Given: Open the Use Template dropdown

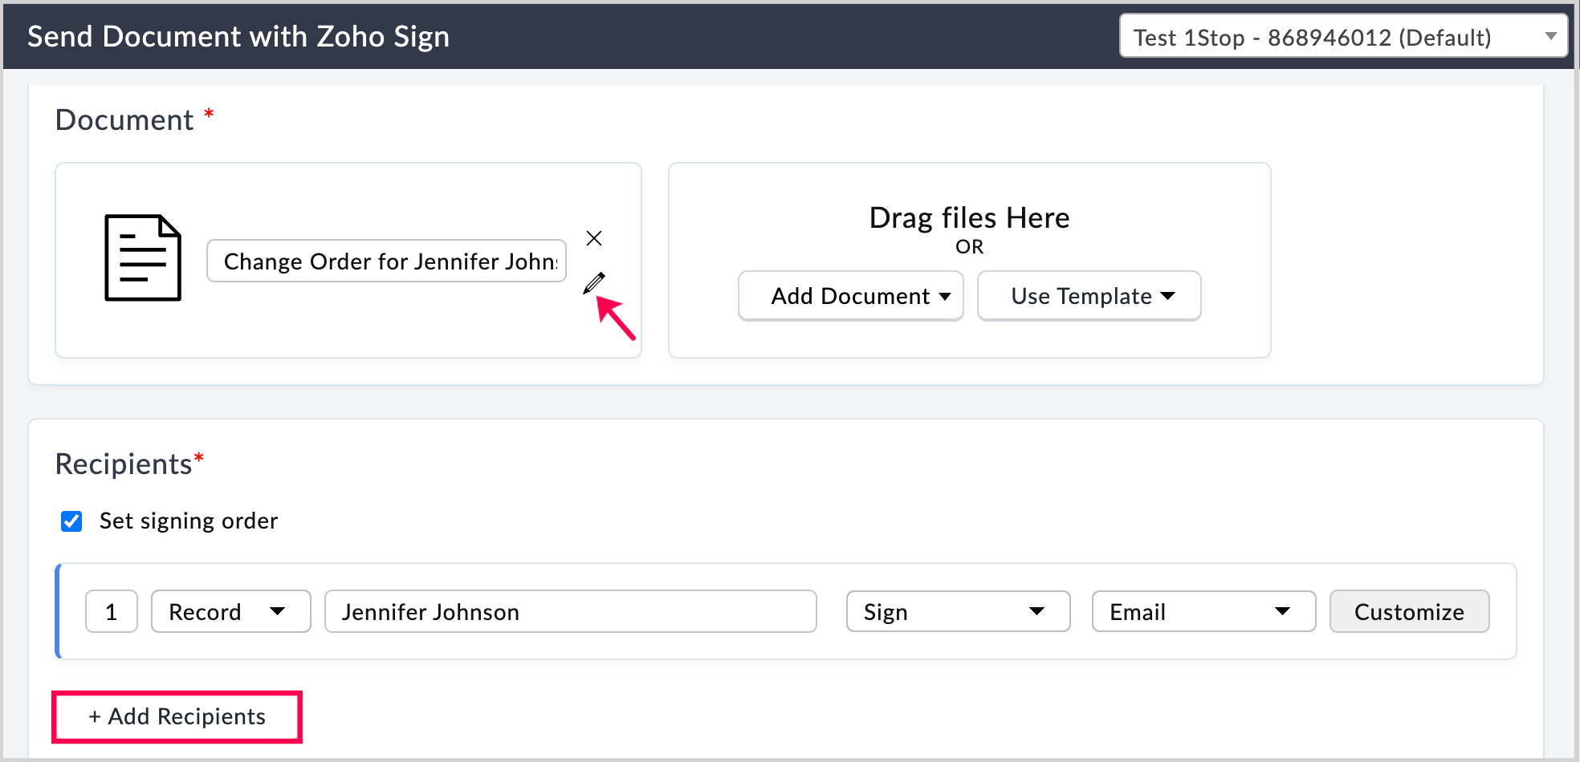Looking at the screenshot, I should point(1088,296).
